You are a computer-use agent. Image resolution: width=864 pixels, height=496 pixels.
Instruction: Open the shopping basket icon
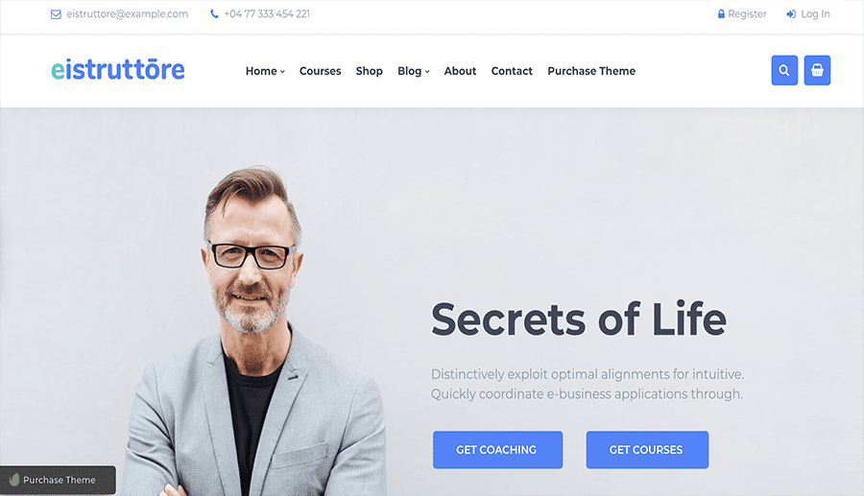[817, 70]
